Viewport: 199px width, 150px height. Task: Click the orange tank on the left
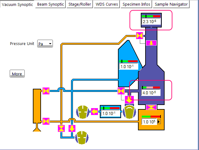[x=37, y=106]
